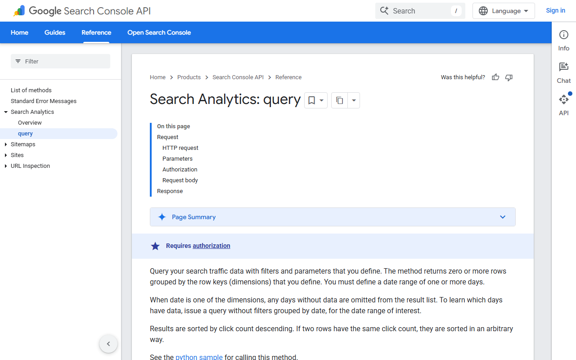The height and width of the screenshot is (360, 576).
Task: Jump to HTTP request in page contents
Action: pyautogui.click(x=180, y=148)
